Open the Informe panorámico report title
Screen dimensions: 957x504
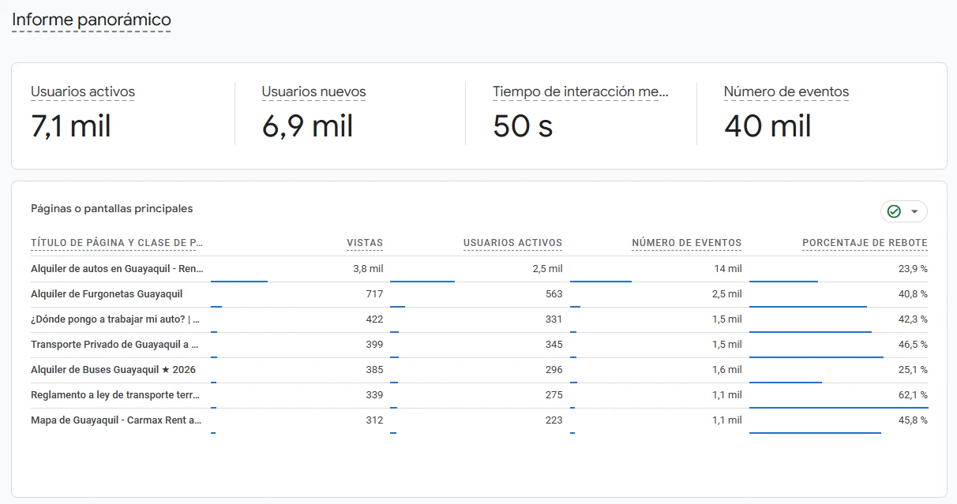pos(91,20)
